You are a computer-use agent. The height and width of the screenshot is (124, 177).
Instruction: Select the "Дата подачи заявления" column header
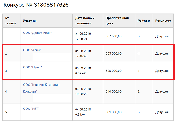[x=83, y=21]
